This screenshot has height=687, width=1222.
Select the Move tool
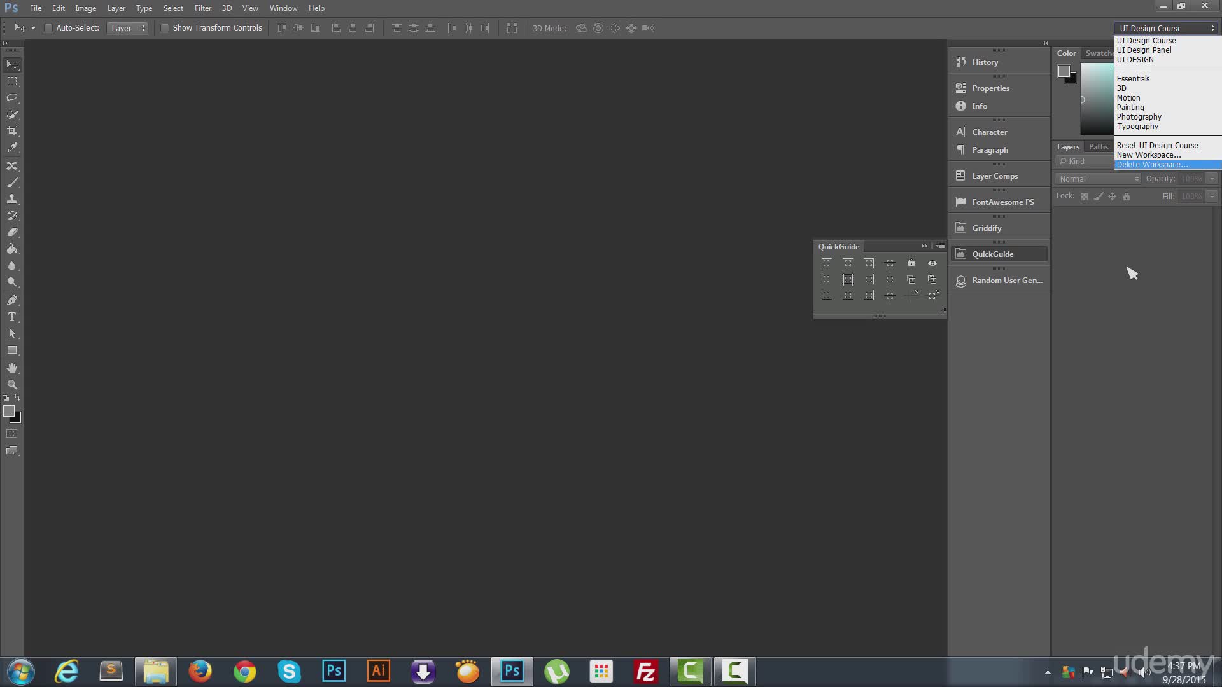pos(12,65)
